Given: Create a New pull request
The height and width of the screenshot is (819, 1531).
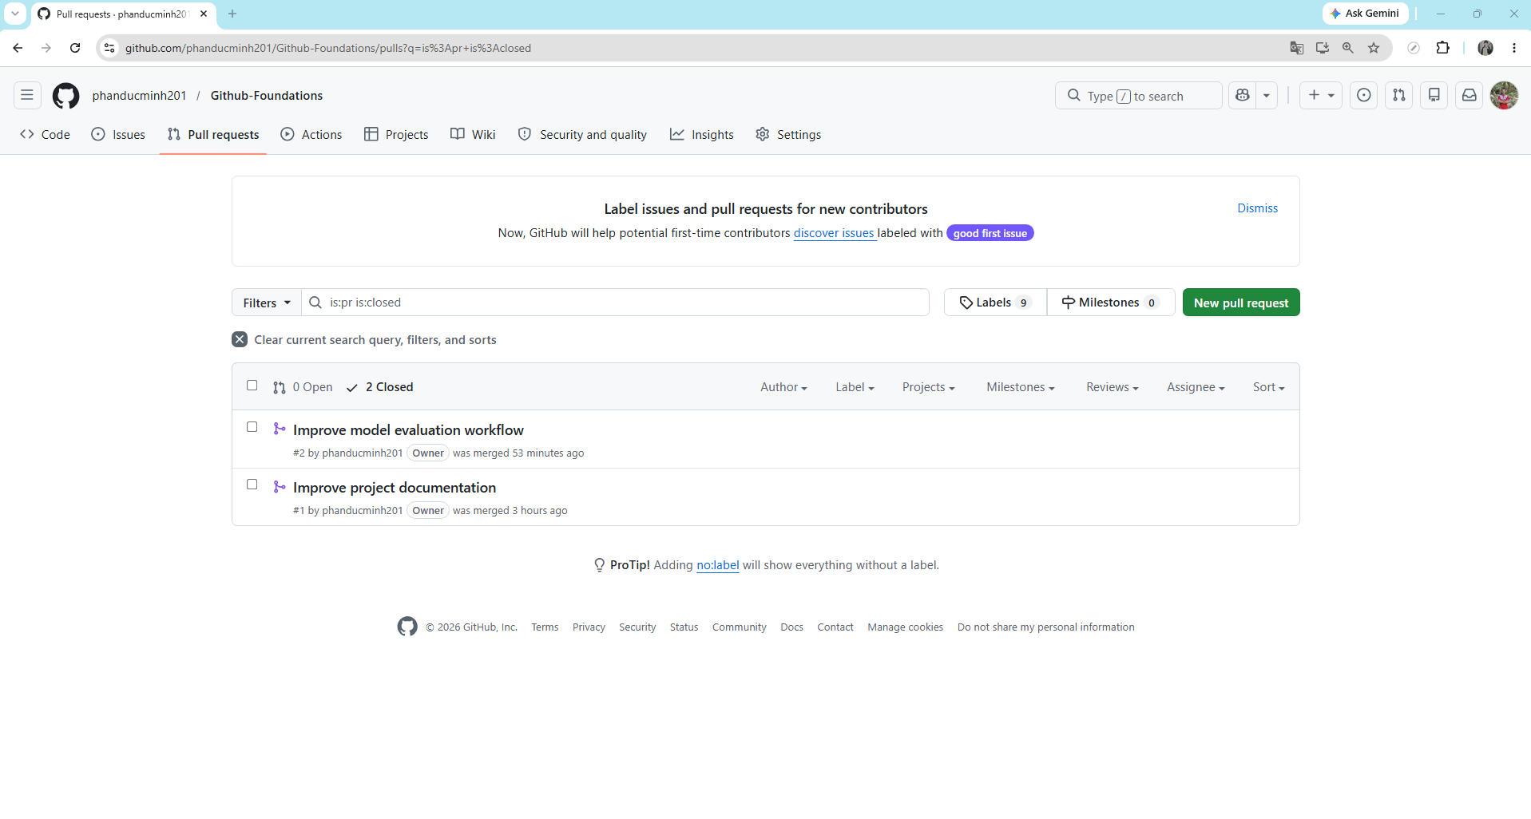Looking at the screenshot, I should point(1241,303).
